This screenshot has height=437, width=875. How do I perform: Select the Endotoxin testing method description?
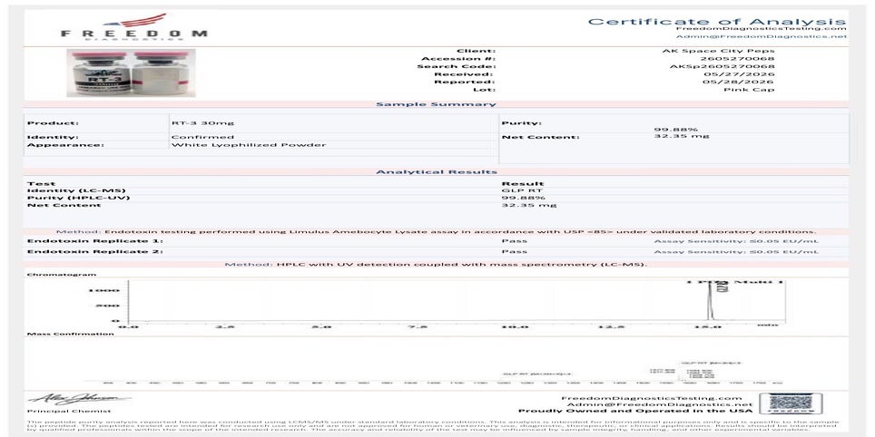[x=437, y=231]
